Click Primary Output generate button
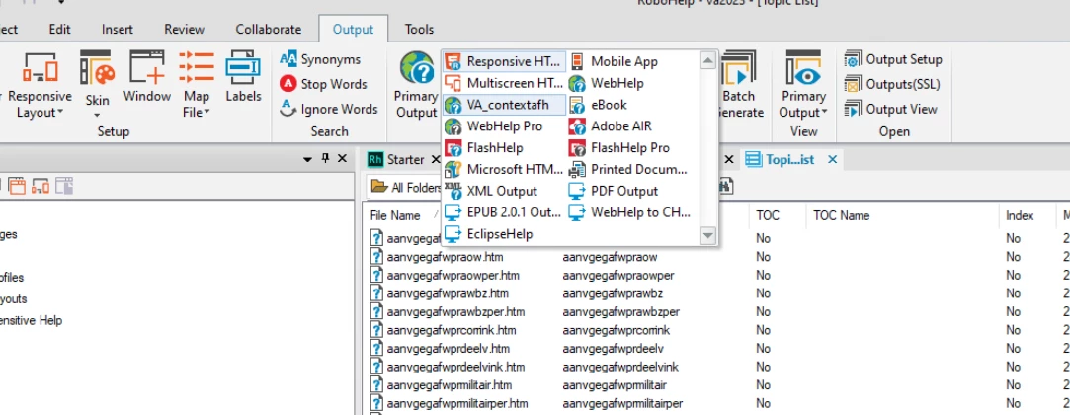Image resolution: width=1070 pixels, height=415 pixels. tap(416, 85)
